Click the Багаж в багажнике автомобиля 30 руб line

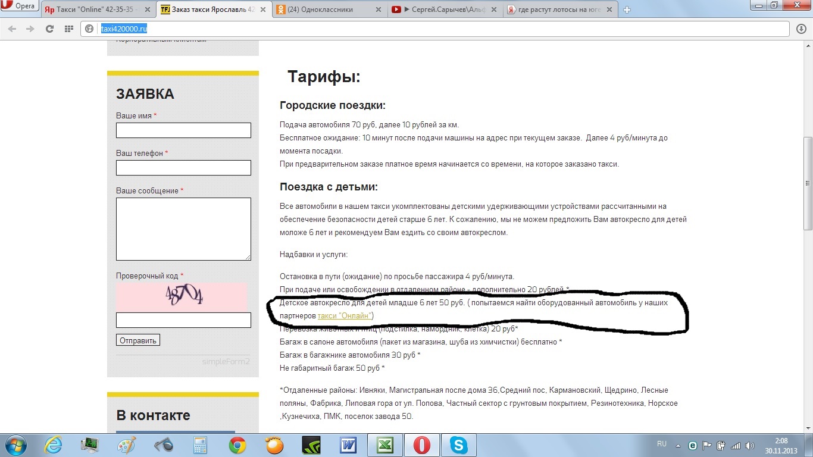coord(350,355)
